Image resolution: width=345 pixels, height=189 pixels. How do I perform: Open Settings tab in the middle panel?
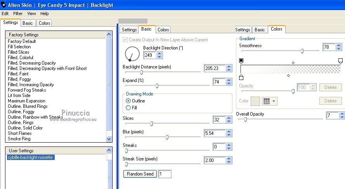coord(129,30)
